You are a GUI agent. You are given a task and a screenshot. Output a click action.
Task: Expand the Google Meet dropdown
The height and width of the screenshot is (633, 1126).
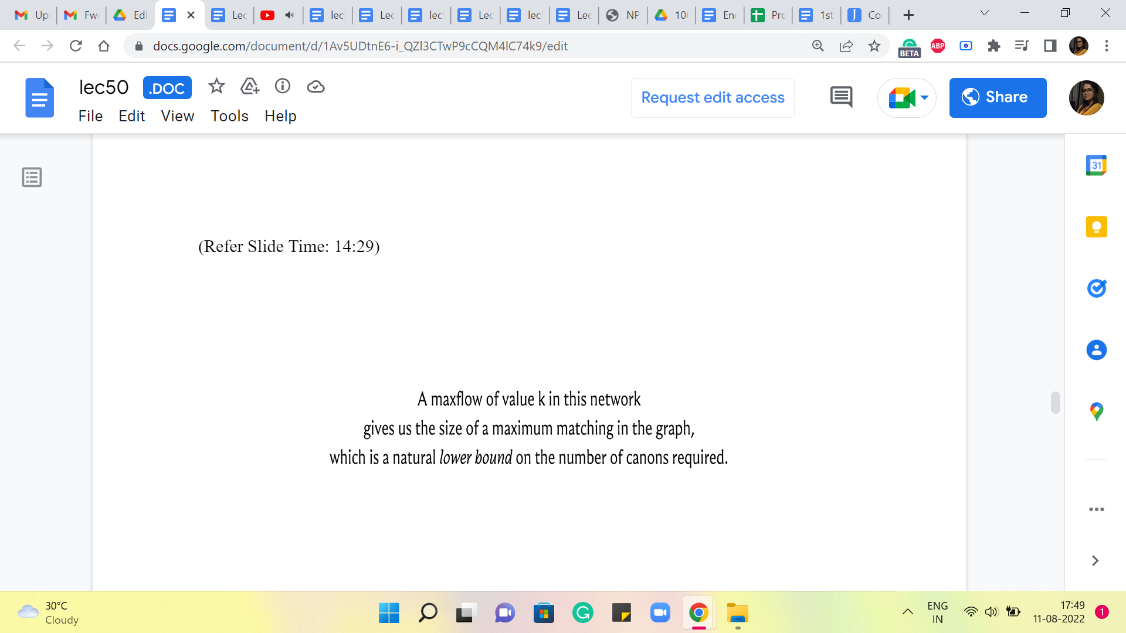[924, 97]
